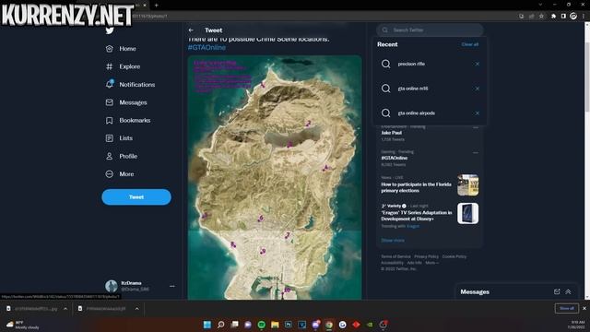The width and height of the screenshot is (590, 332).
Task: Click the Bookmarks ribbon icon
Action: [x=110, y=121]
